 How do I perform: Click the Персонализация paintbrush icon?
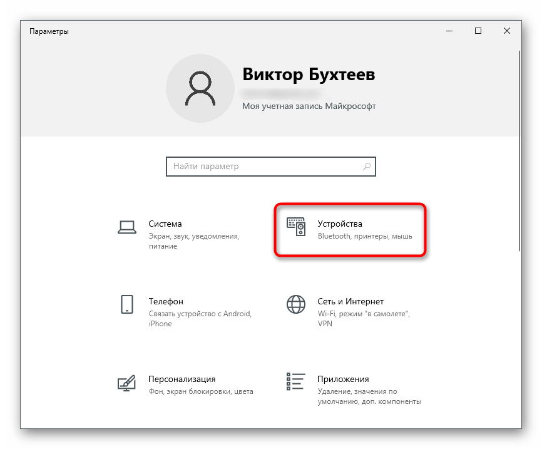click(x=127, y=382)
